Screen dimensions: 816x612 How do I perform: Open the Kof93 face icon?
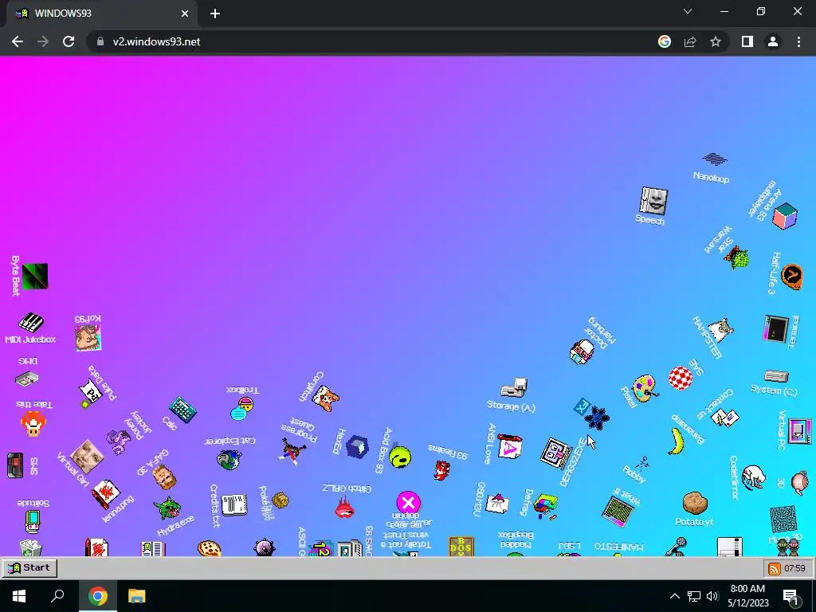(88, 337)
